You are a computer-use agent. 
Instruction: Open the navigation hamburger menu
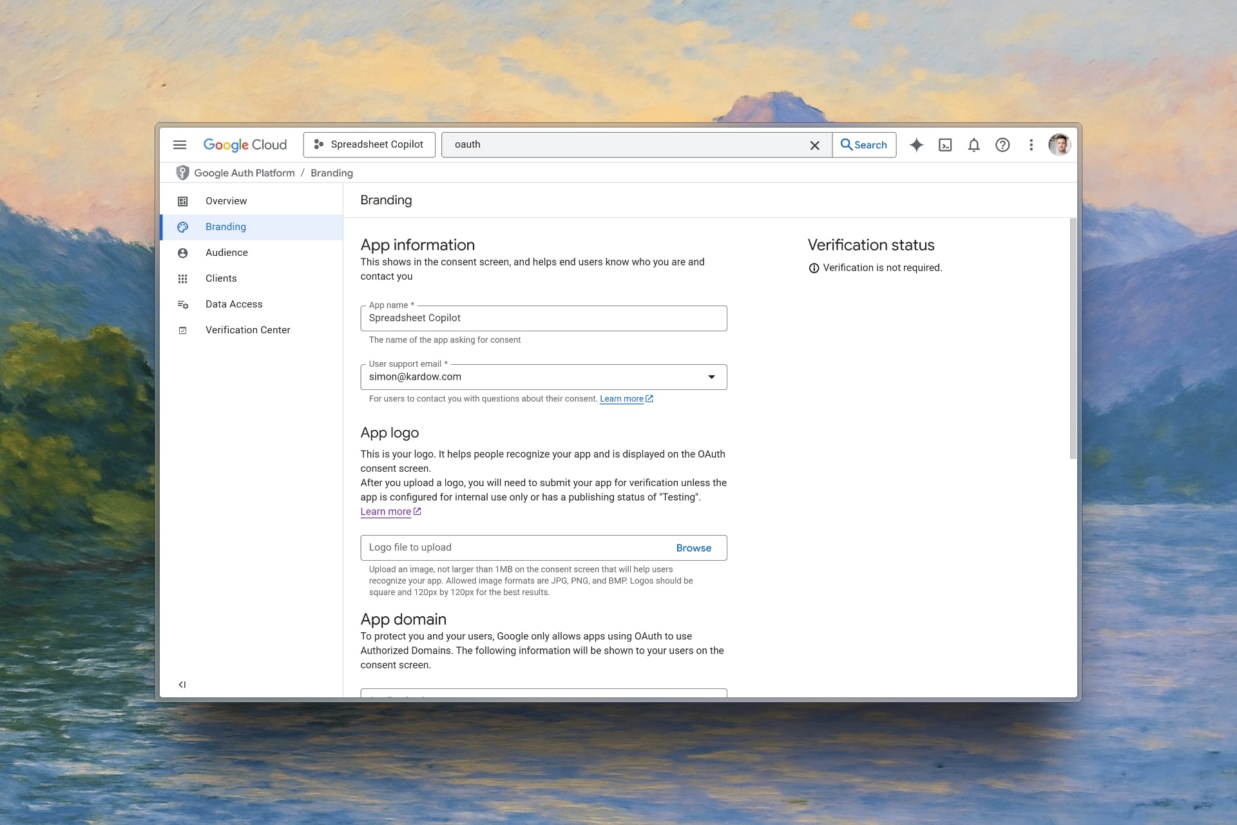(x=180, y=144)
